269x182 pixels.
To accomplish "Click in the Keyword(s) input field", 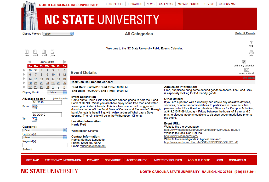I will point(45,145).
